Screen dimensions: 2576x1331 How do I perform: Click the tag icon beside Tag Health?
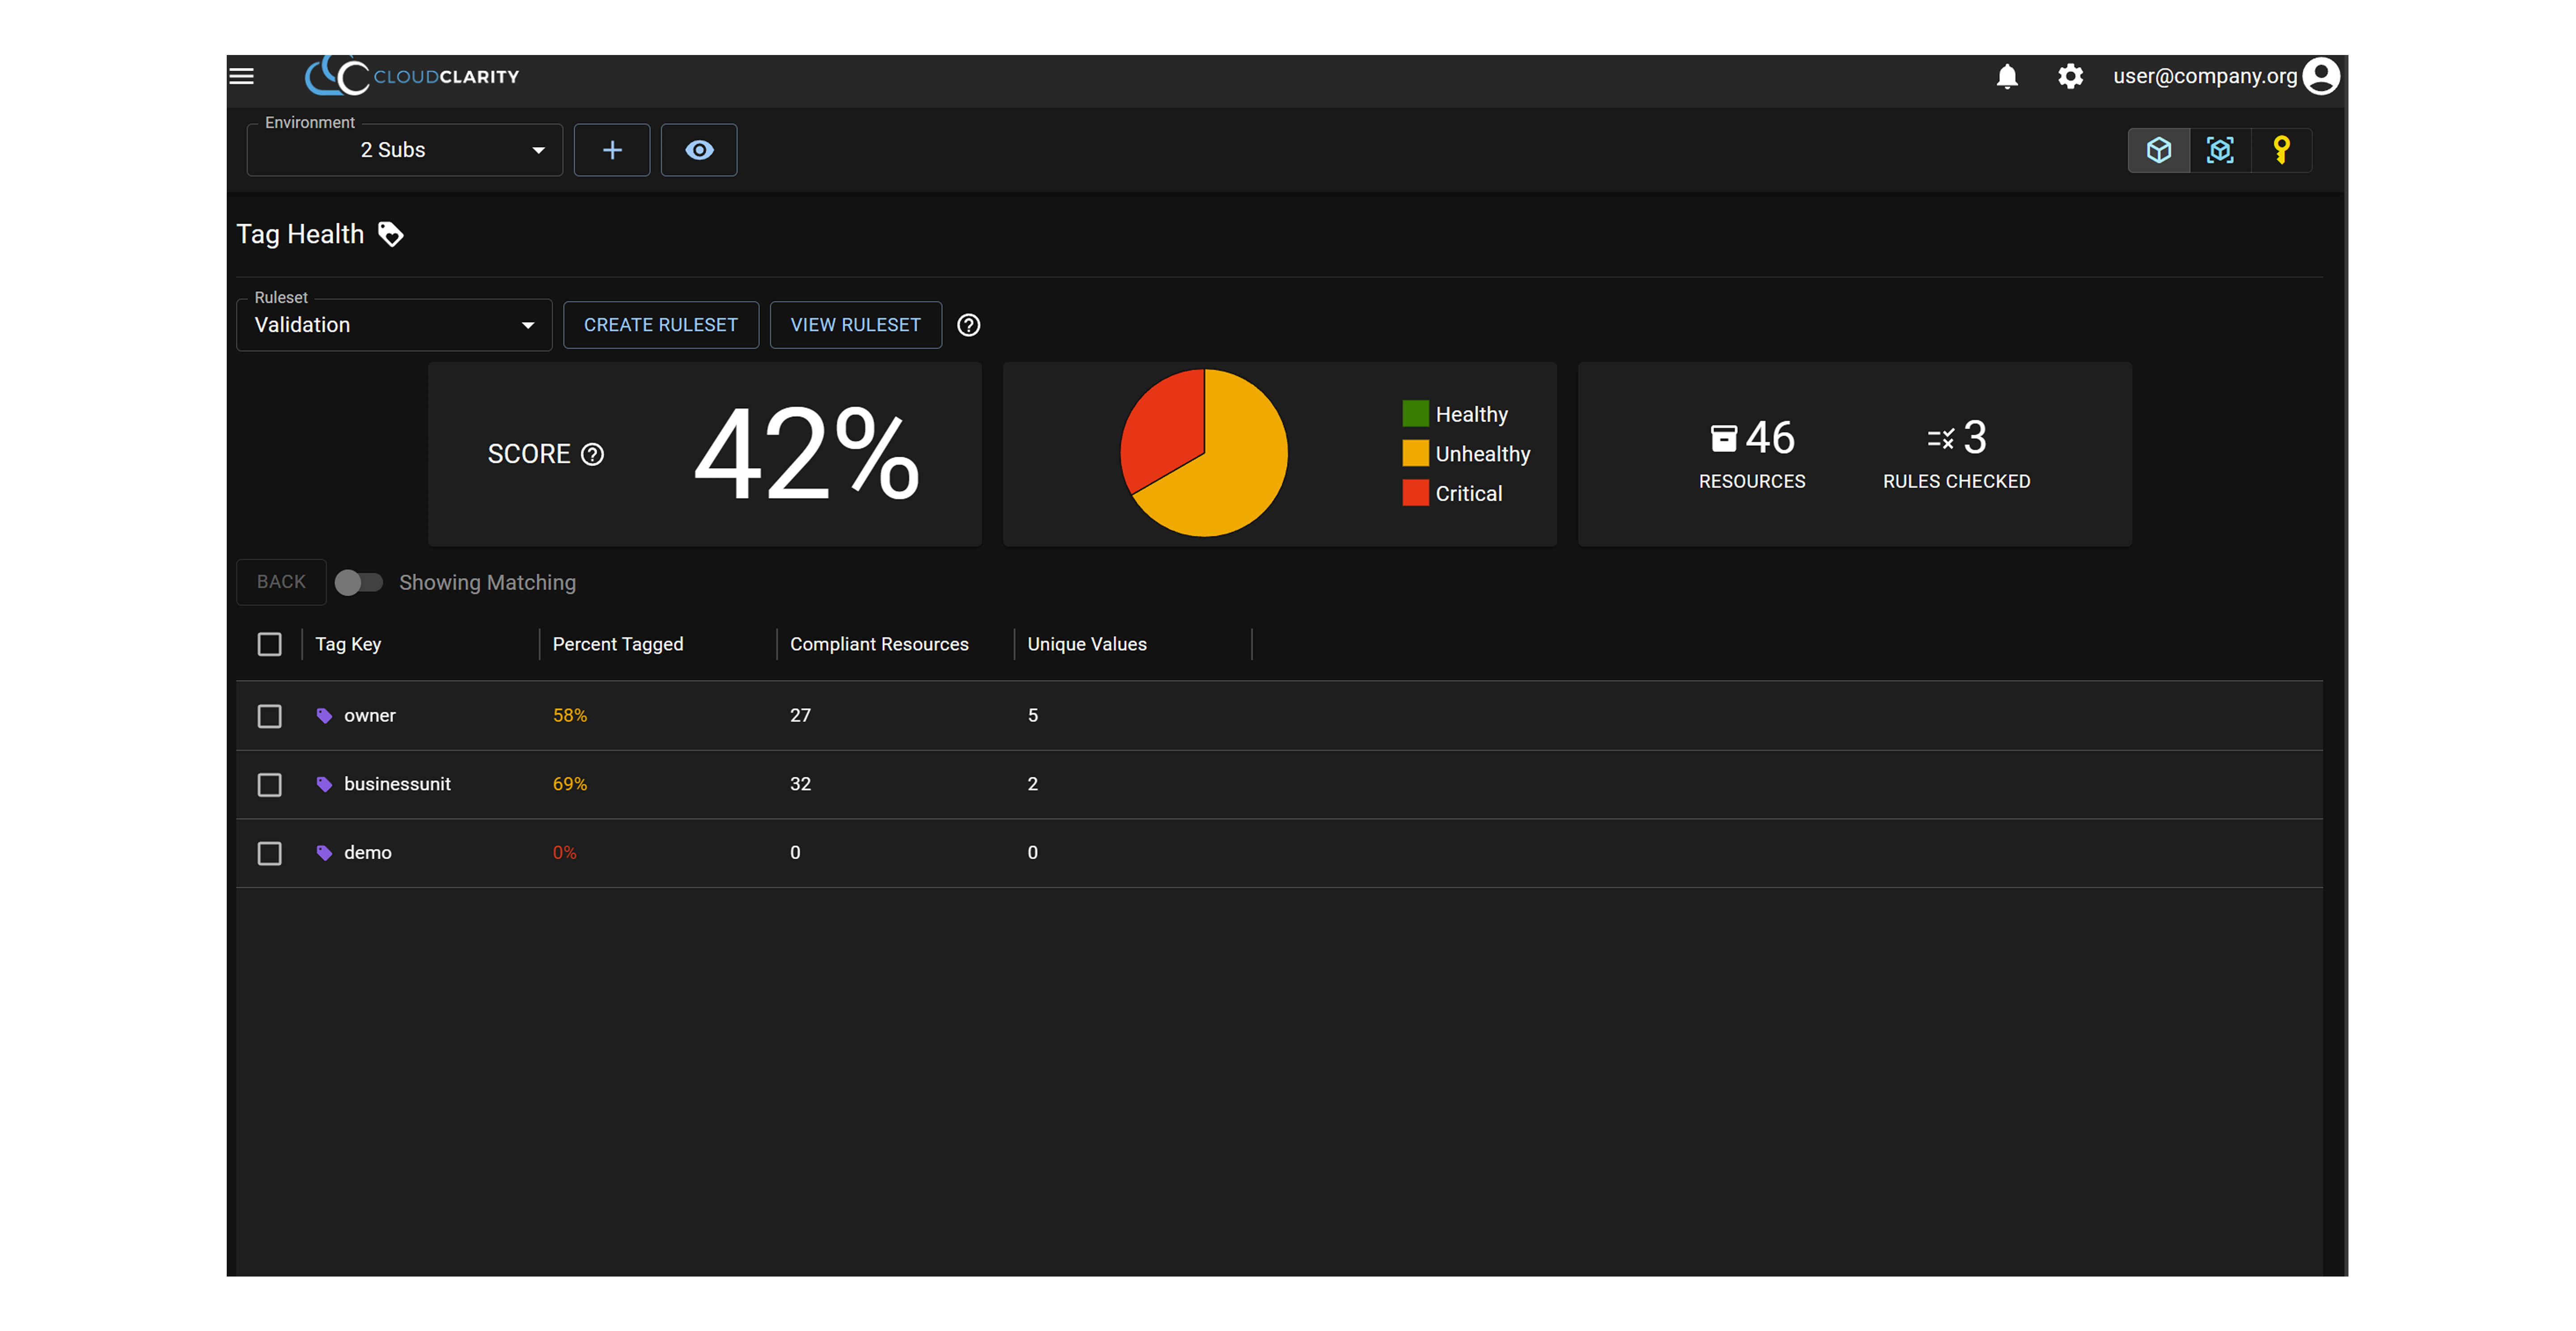coord(391,234)
